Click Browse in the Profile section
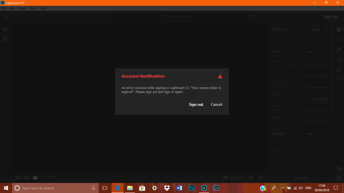The image size is (344, 193). click(x=316, y=29)
